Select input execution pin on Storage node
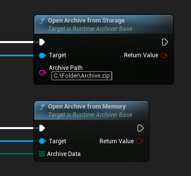Viewport: 191px width, 176px height. 42,42
